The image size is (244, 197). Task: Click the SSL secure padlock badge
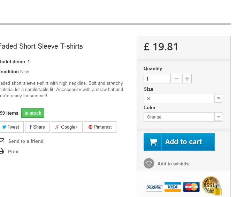point(212,186)
